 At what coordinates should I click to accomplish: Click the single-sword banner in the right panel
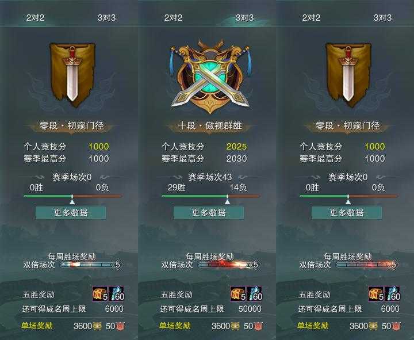(x=348, y=75)
